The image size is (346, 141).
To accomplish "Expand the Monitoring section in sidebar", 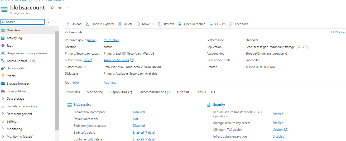I will [x=3, y=129].
